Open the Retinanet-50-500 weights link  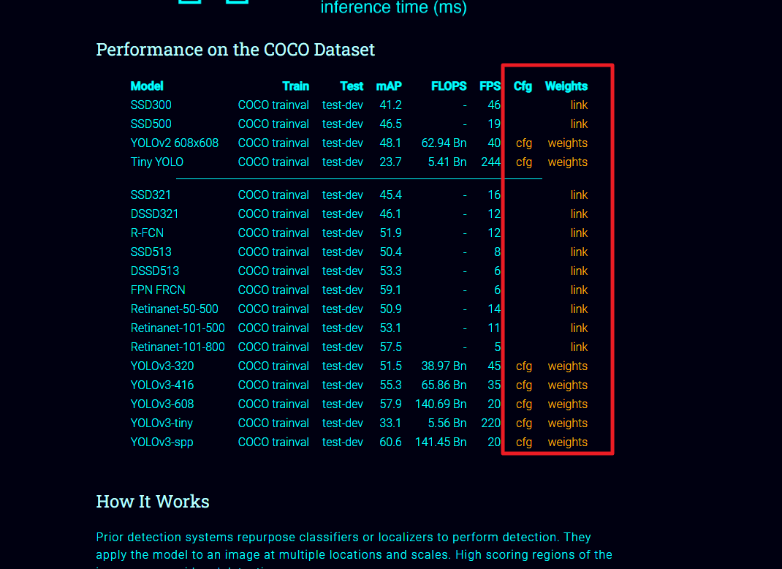[x=579, y=309]
